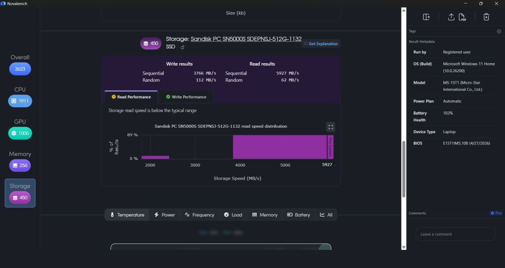Switch to the Power chart tab
The image size is (505, 268).
coord(165,215)
